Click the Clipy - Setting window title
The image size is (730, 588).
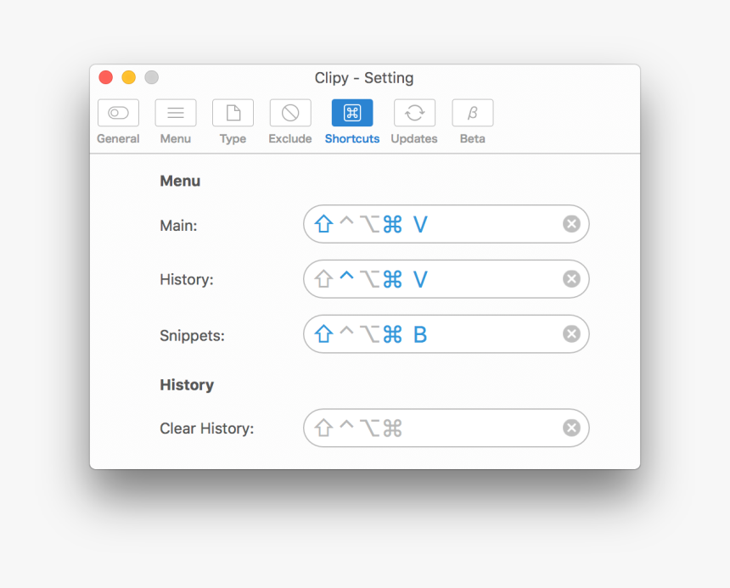point(364,78)
